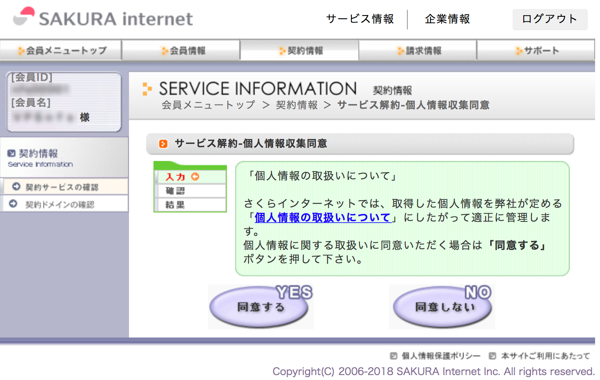Click the 契約情報 breadcrumb link
The height and width of the screenshot is (380, 600).
coord(297,105)
